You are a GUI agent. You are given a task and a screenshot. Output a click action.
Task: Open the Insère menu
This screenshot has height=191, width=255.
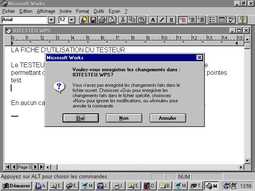click(65, 11)
